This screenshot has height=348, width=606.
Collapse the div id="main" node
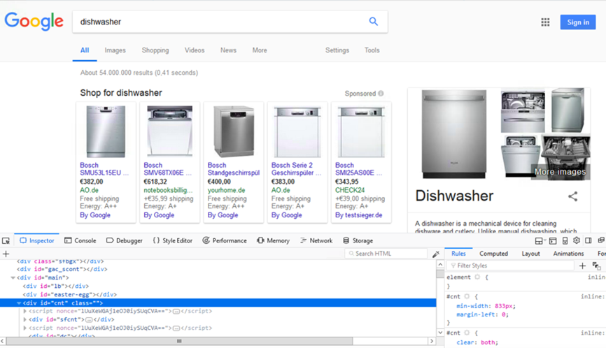pos(13,278)
